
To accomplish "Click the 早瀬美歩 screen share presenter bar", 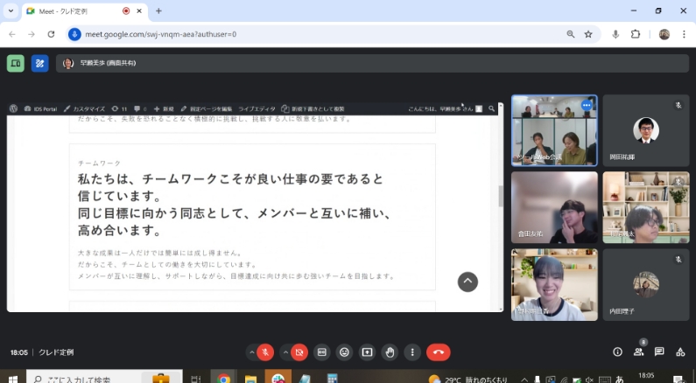I will 372,63.
